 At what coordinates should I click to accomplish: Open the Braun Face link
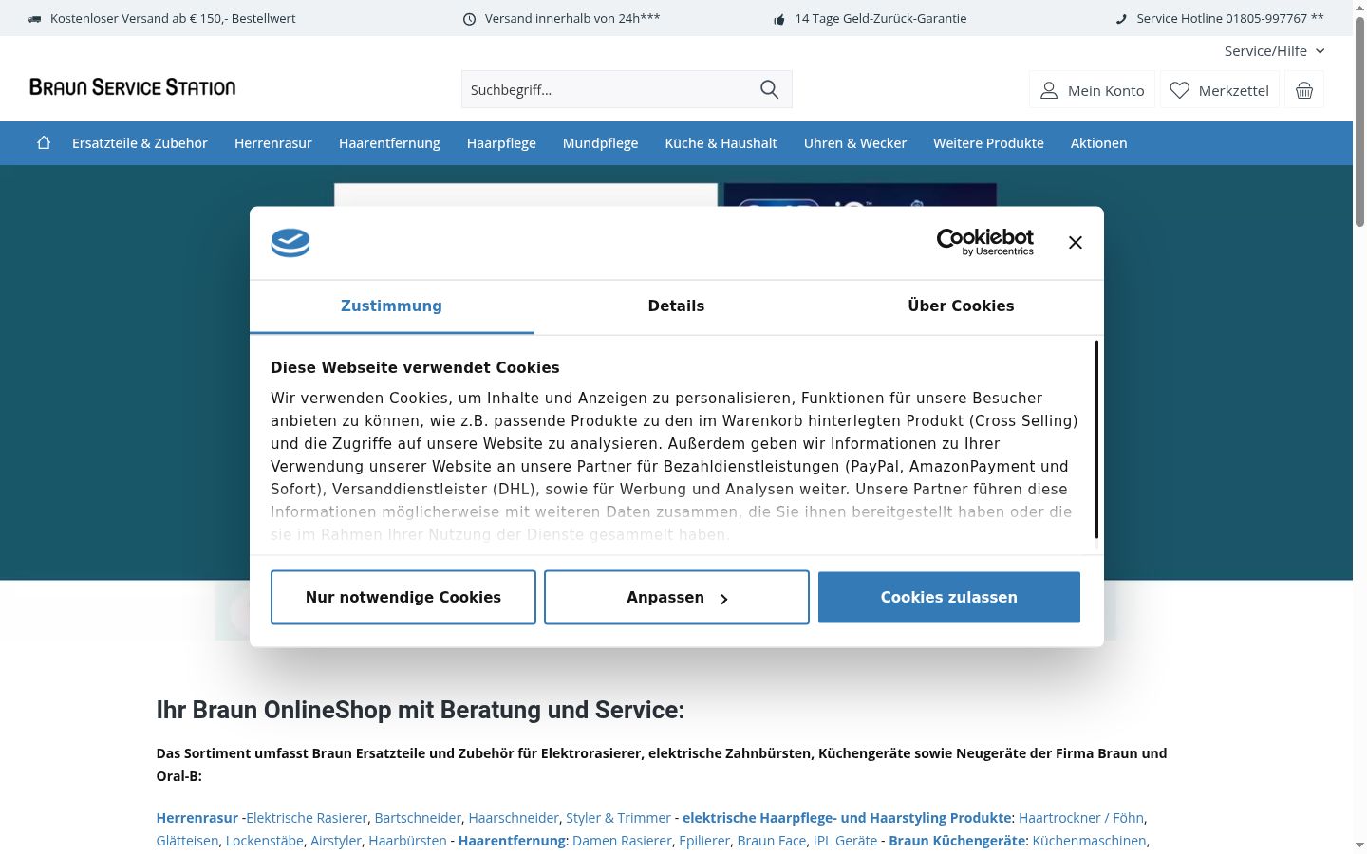(772, 840)
